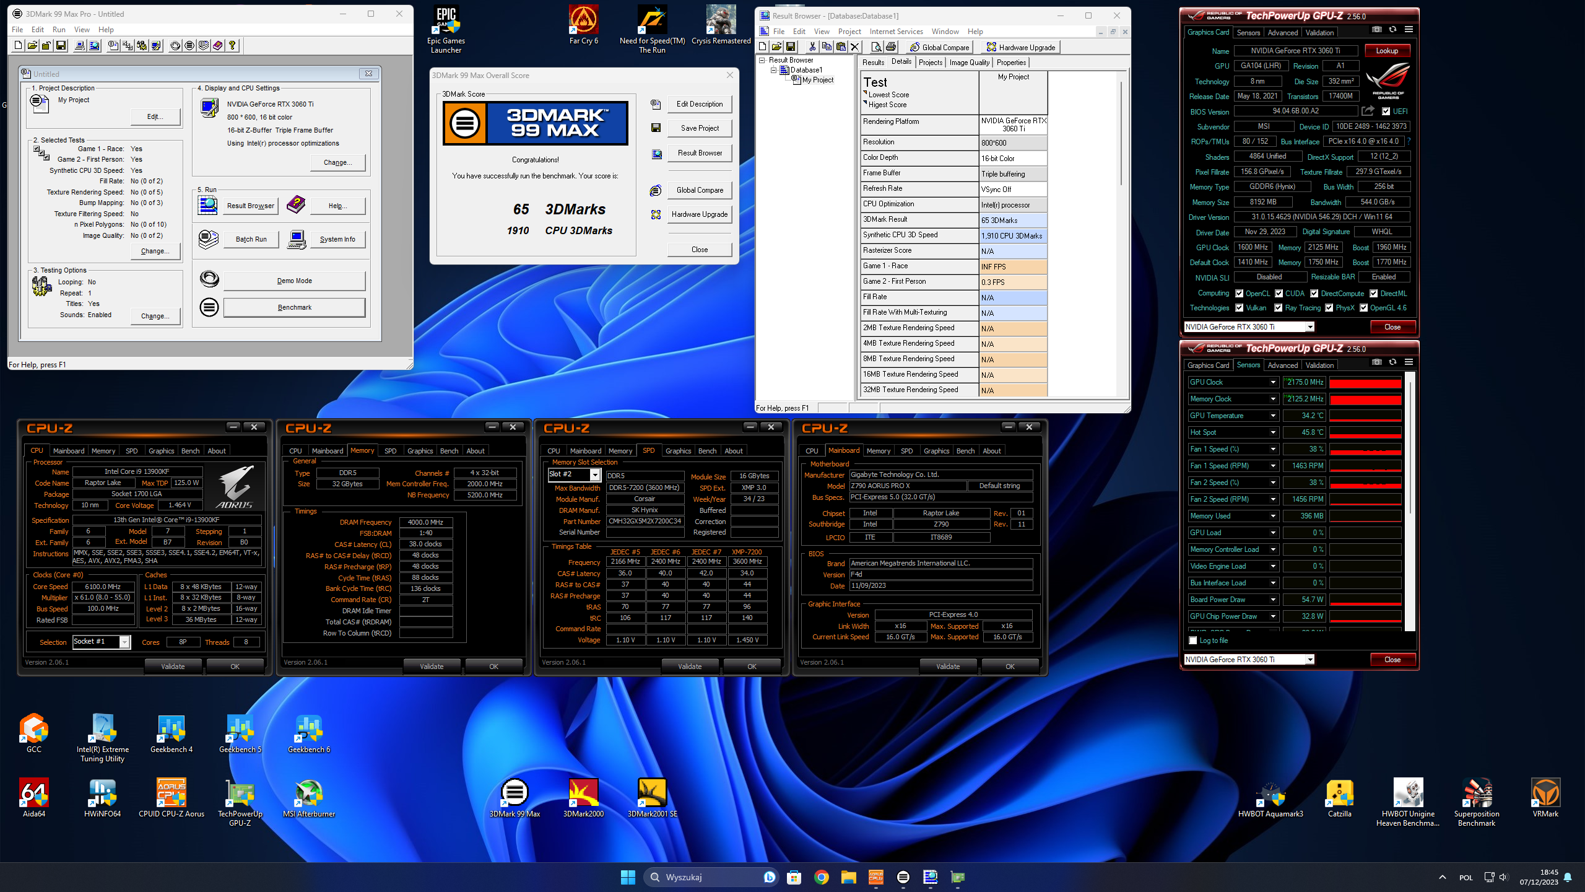1585x892 pixels.
Task: Click the Demo Mode icon in 3DMark
Action: (x=209, y=279)
